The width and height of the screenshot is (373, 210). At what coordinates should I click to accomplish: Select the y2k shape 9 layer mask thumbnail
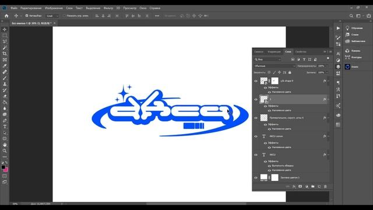[x=275, y=81]
